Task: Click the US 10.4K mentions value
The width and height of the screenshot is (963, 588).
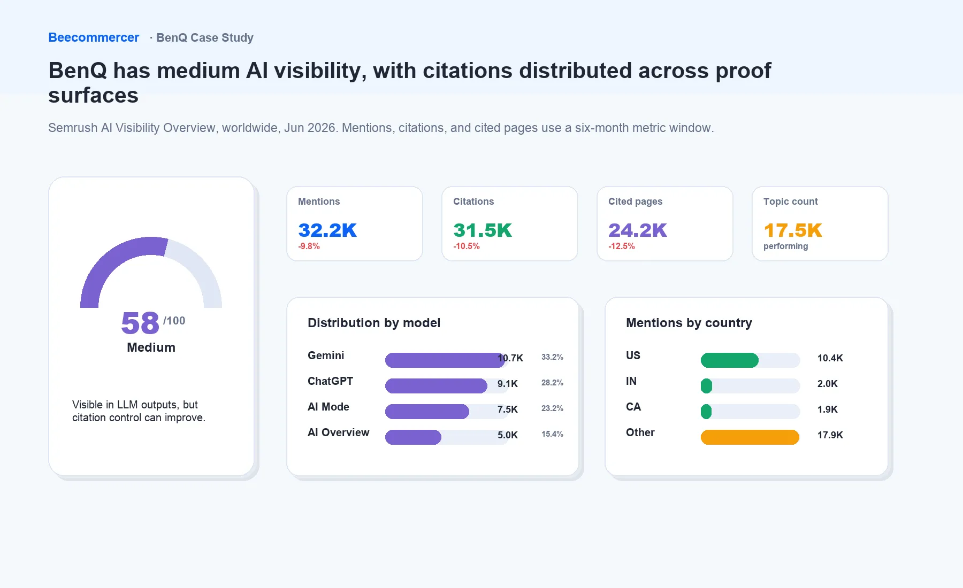Action: click(830, 358)
